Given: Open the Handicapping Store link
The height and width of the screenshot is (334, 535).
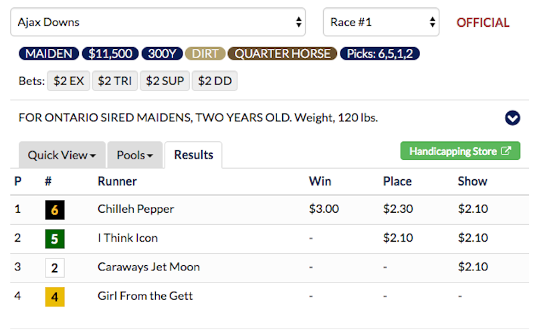Looking at the screenshot, I should (x=460, y=151).
